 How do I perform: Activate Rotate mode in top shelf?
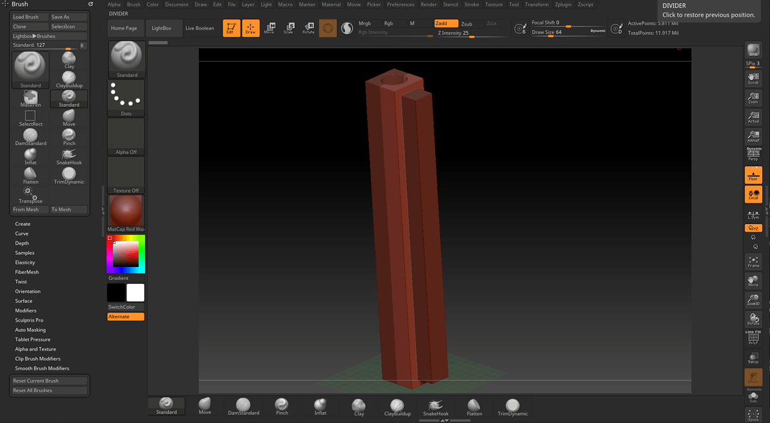[x=309, y=28]
